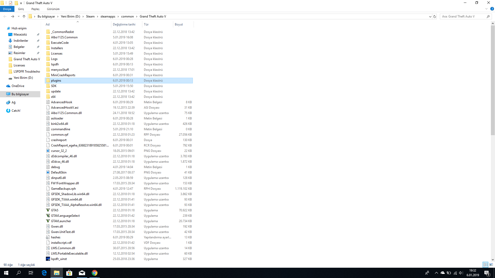Switch to details view button
Image resolution: width=495 pixels, height=278 pixels.
[485, 265]
